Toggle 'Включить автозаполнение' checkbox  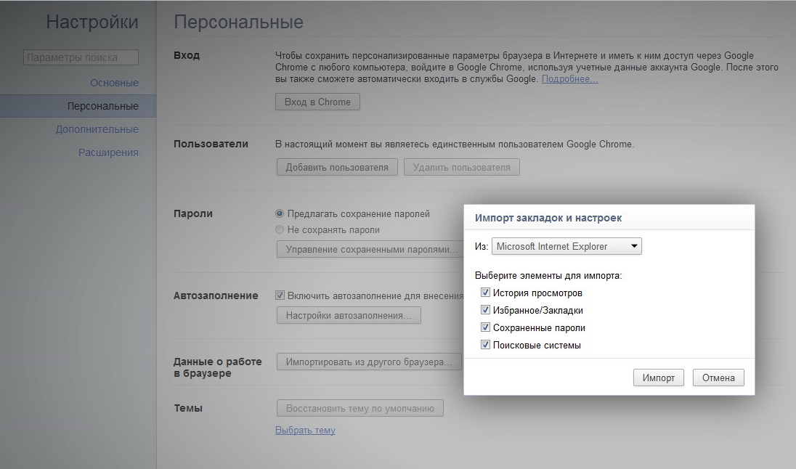pos(280,295)
